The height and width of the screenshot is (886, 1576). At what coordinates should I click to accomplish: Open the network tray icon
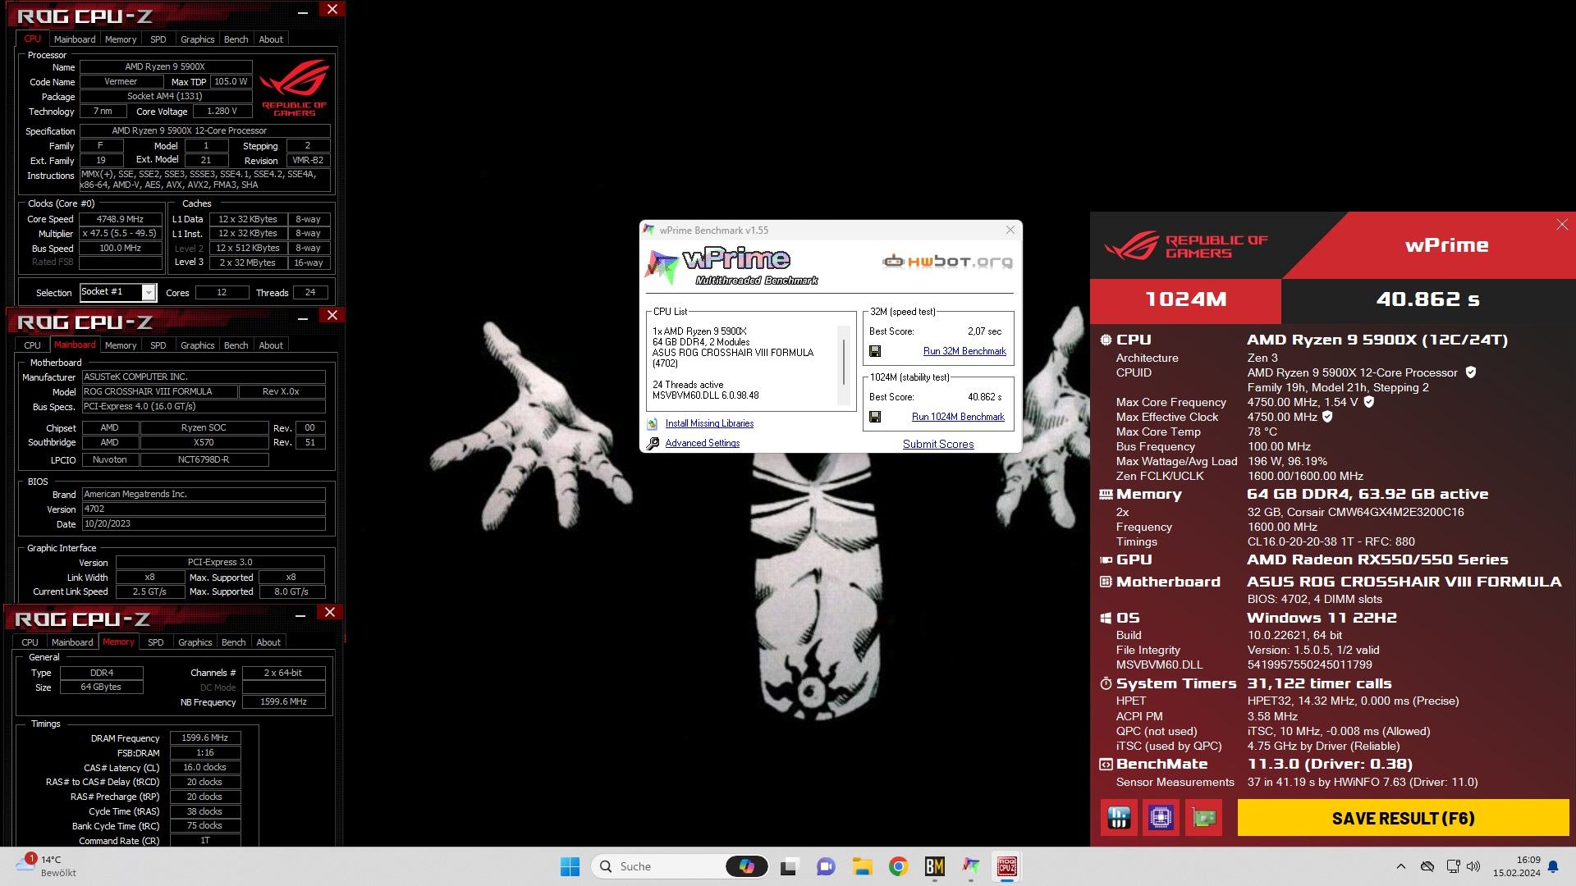click(1453, 866)
